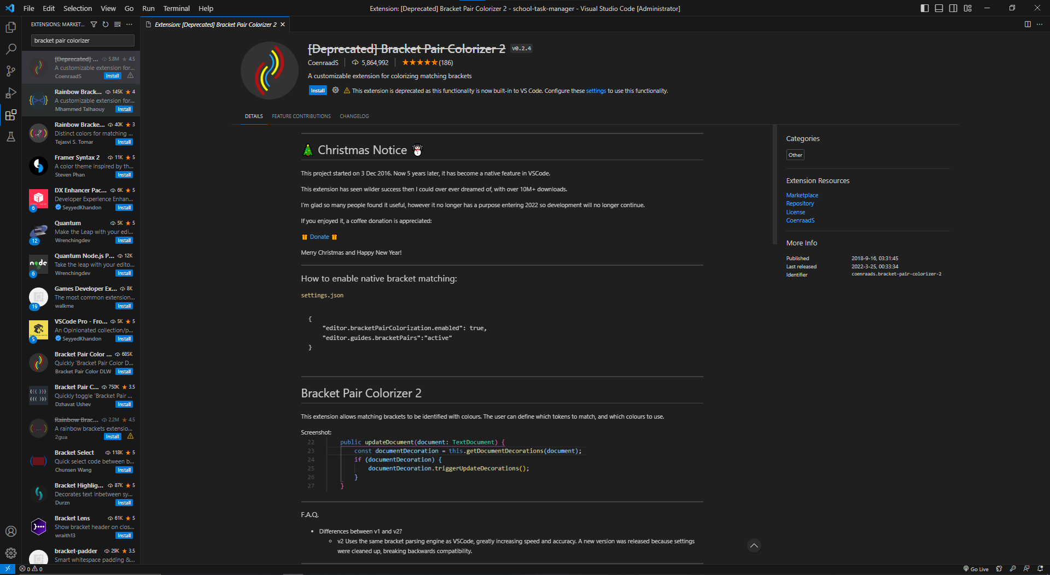The height and width of the screenshot is (575, 1050).
Task: Select the Other category tag
Action: pos(795,155)
